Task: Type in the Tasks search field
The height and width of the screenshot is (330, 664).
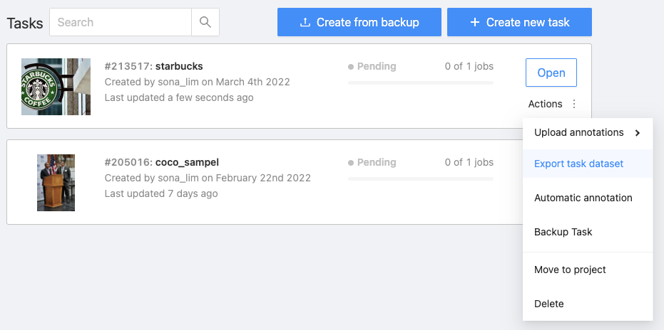Action: 121,22
